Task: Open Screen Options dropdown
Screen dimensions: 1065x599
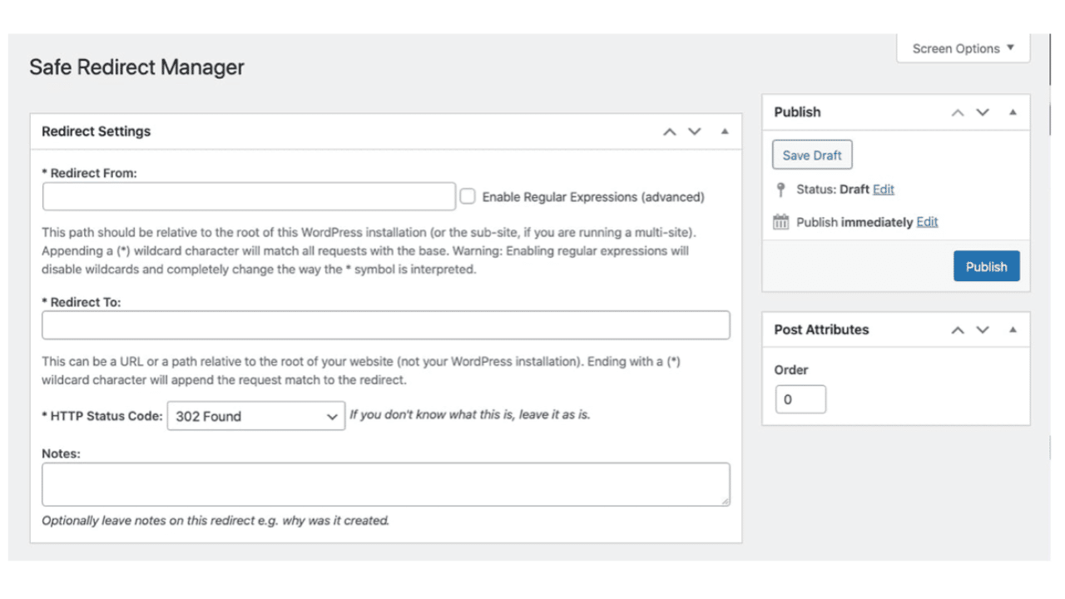Action: tap(963, 48)
